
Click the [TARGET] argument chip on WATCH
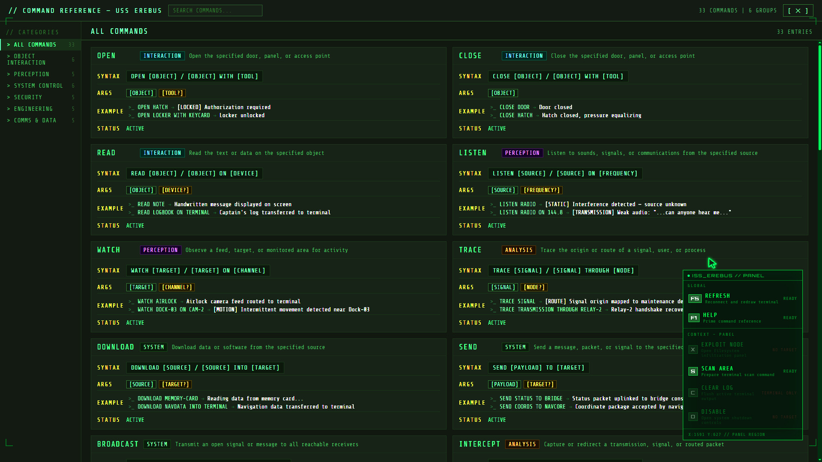point(141,287)
